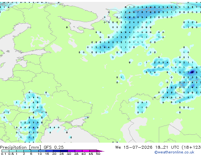Click the legend label "25"
Image resolution: width=201 pixels, height=155 pixels.
point(62,154)
